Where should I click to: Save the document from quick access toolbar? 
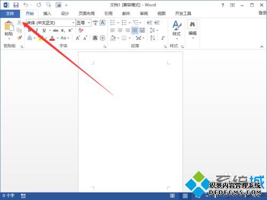click(16, 5)
